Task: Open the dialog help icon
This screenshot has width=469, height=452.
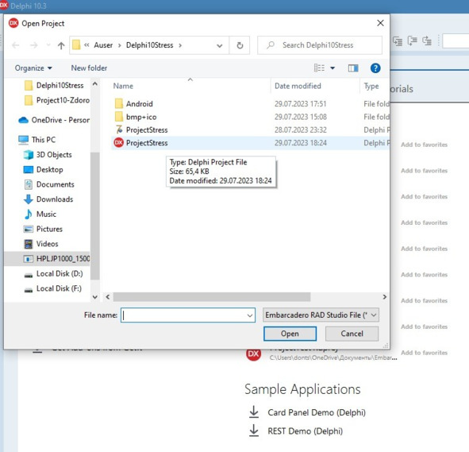Action: [375, 68]
